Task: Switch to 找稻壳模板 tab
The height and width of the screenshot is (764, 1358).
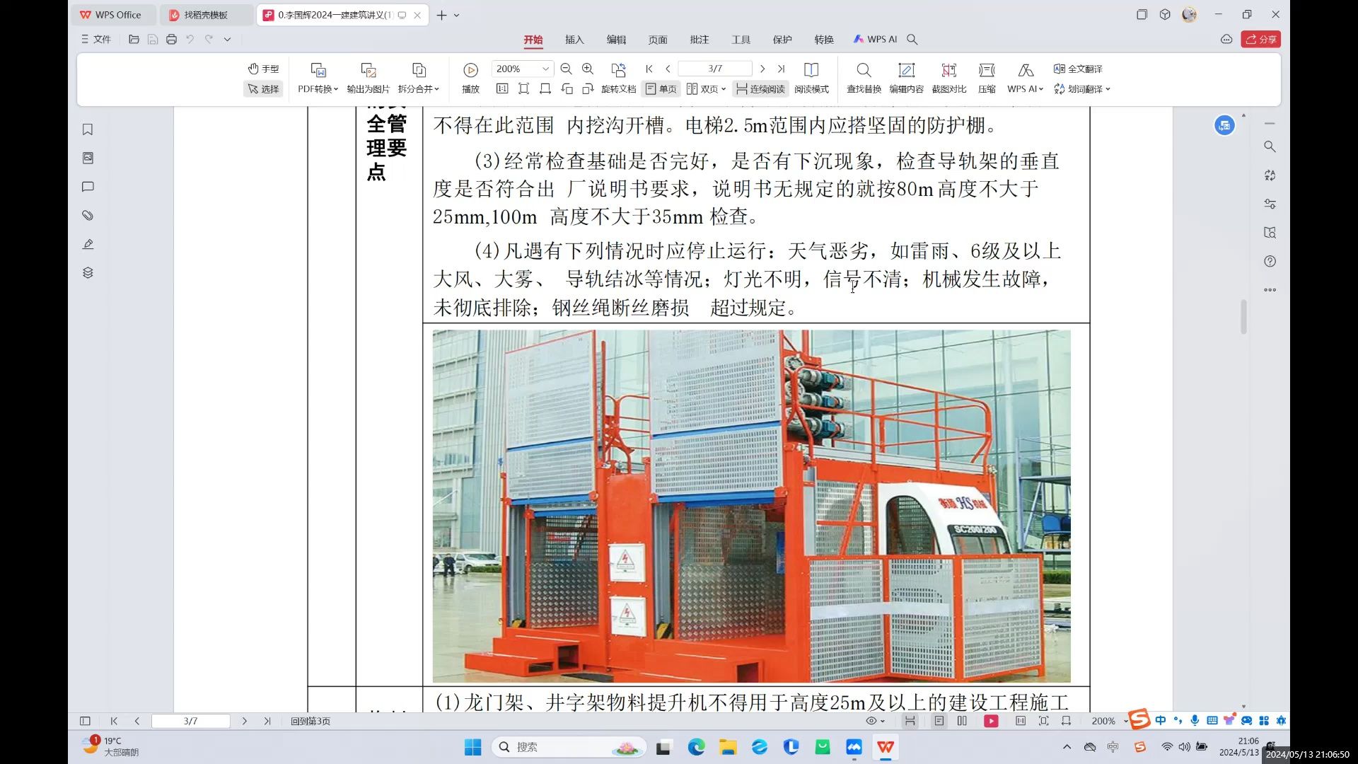Action: pyautogui.click(x=207, y=15)
